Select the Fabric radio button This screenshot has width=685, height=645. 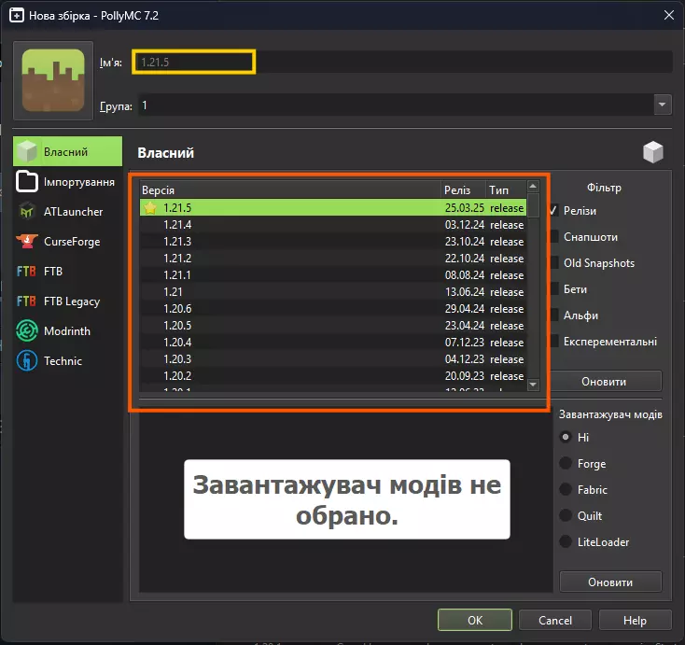click(566, 489)
